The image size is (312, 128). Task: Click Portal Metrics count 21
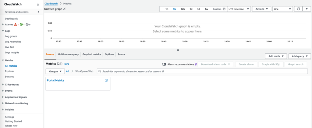tap(107, 80)
